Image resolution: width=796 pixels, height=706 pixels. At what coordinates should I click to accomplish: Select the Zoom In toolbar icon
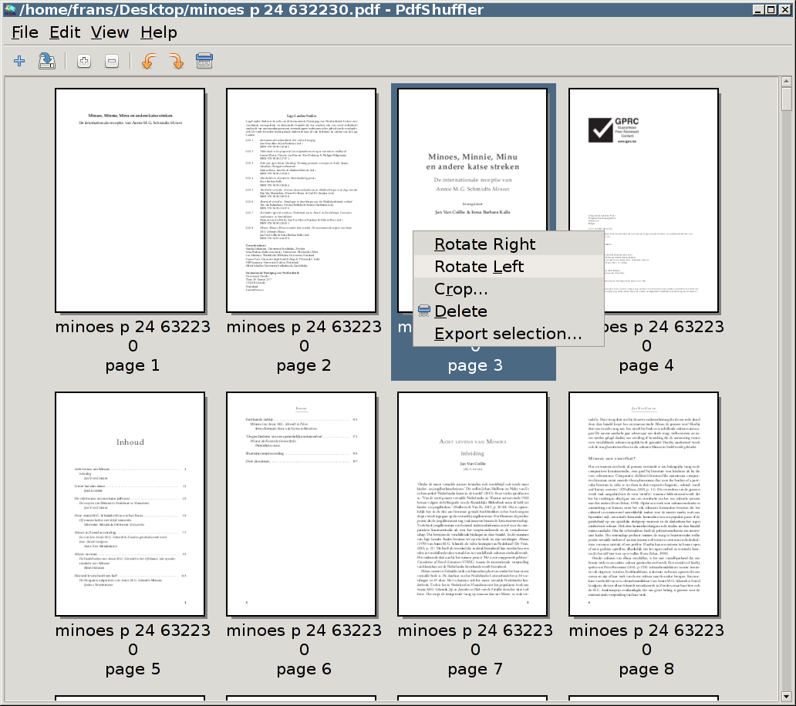click(83, 61)
